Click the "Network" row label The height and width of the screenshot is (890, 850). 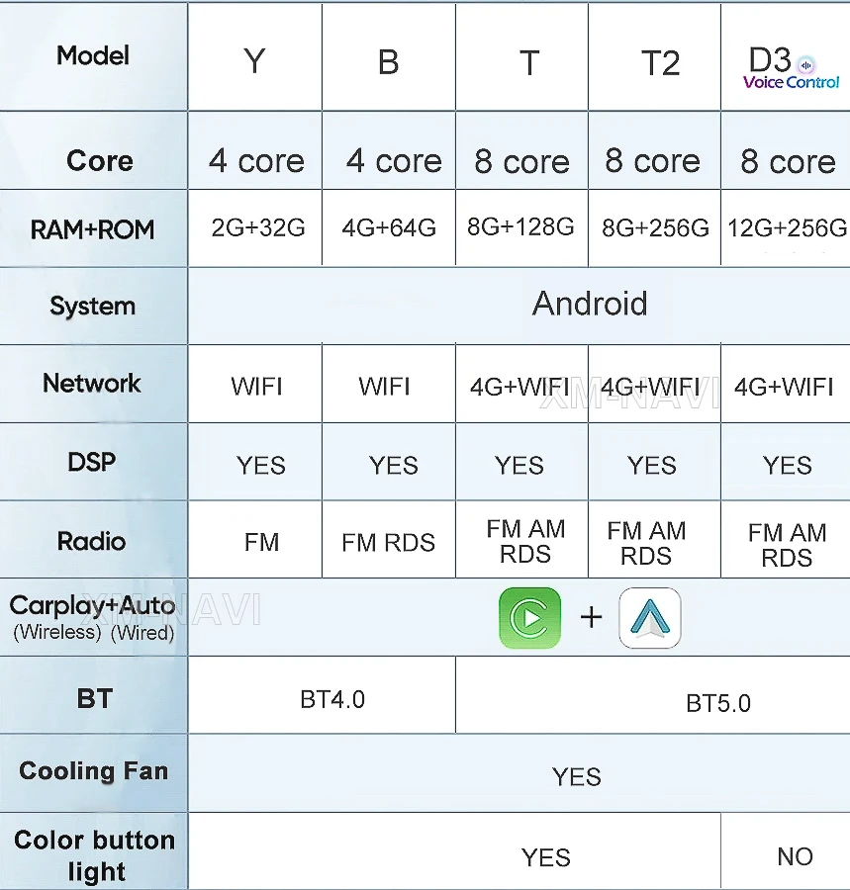(x=92, y=383)
